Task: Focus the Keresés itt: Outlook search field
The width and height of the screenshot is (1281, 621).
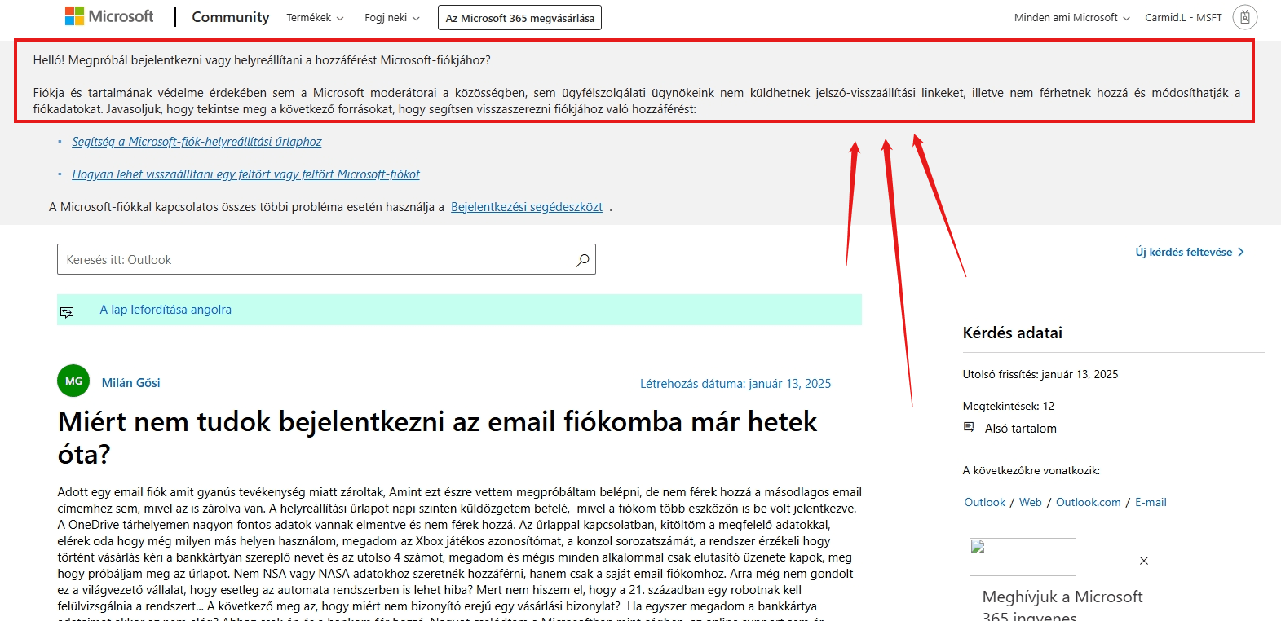Action: point(326,259)
